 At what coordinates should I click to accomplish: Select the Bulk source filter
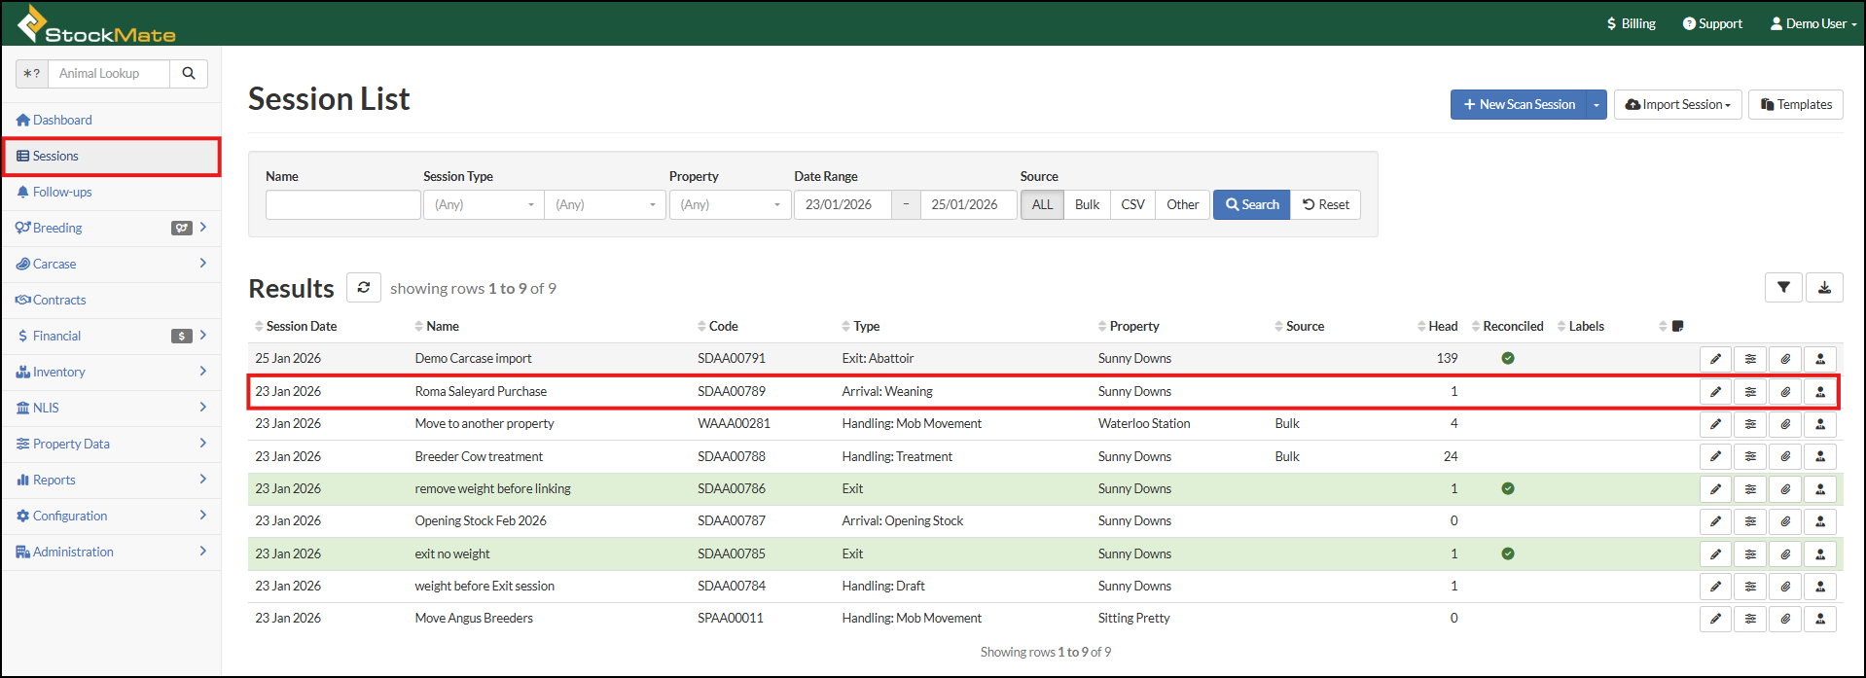point(1087,205)
